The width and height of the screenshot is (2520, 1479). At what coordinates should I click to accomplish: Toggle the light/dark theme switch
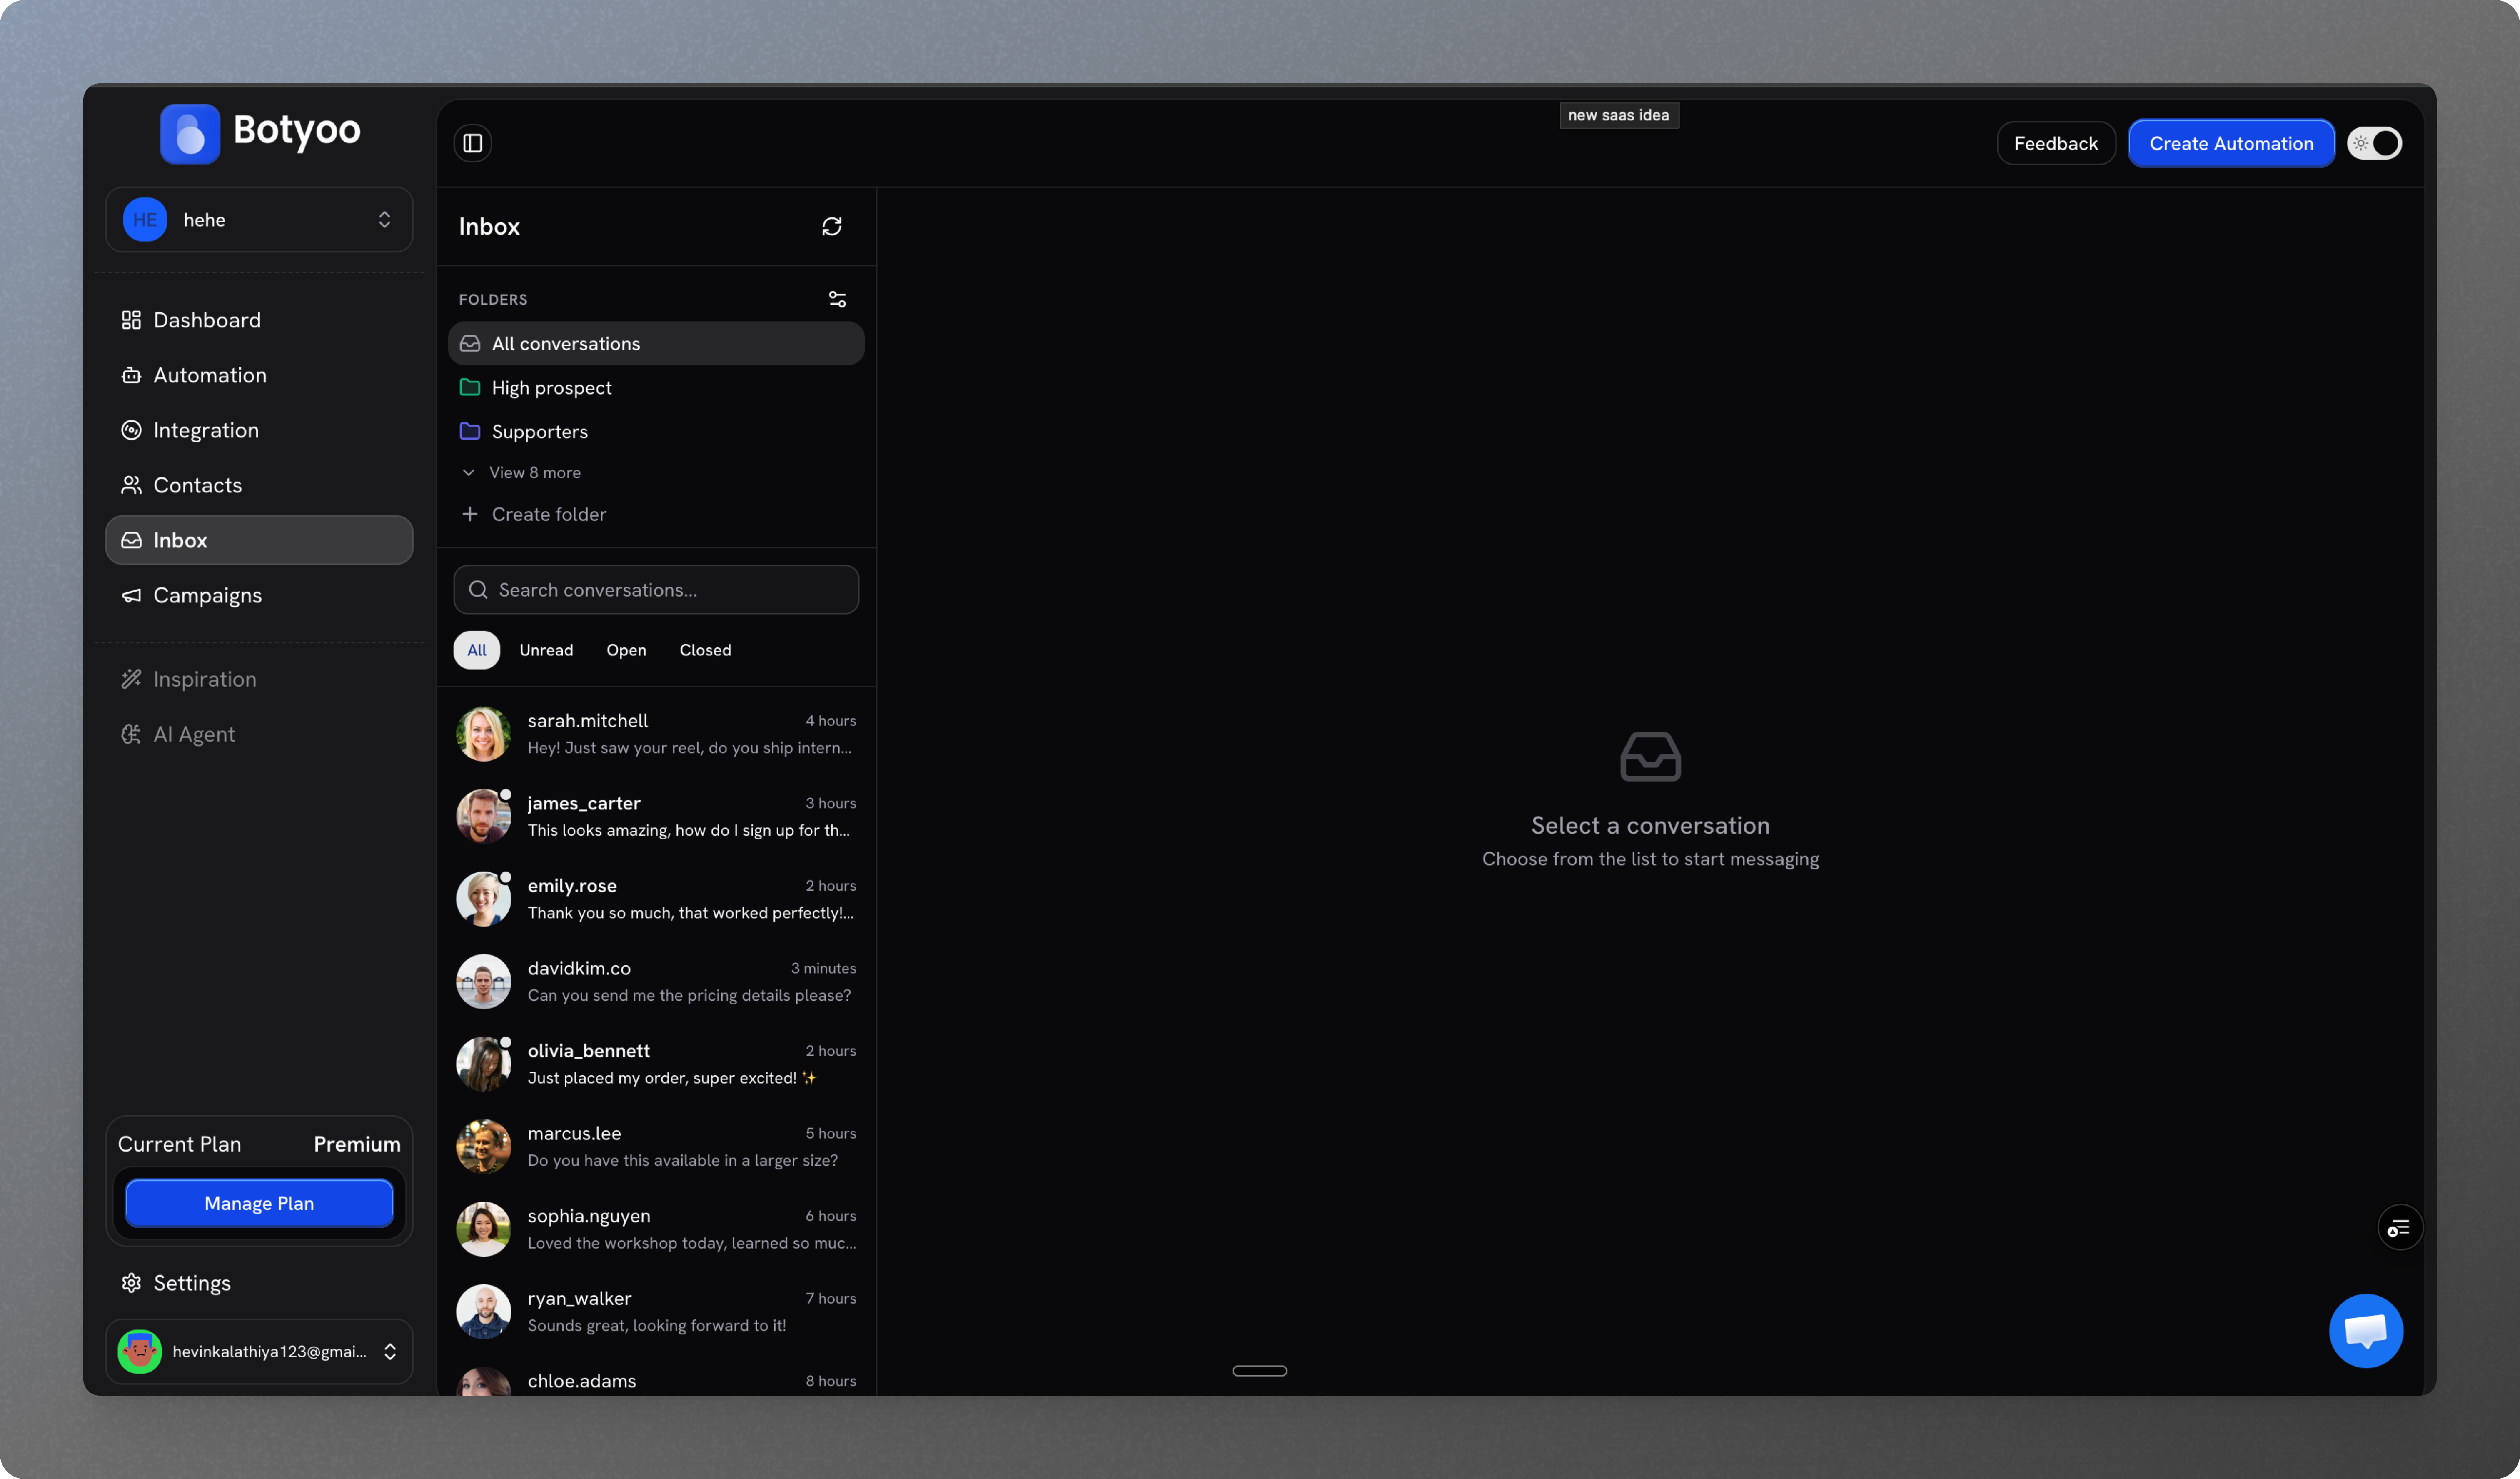(x=2375, y=143)
